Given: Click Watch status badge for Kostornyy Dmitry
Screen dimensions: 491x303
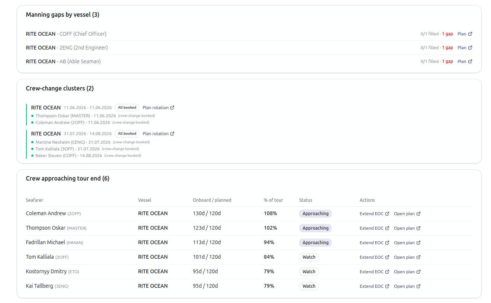Looking at the screenshot, I should (309, 272).
